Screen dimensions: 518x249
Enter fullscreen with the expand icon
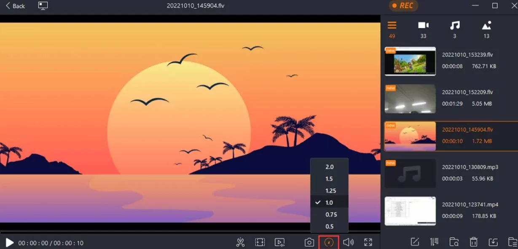pos(368,242)
